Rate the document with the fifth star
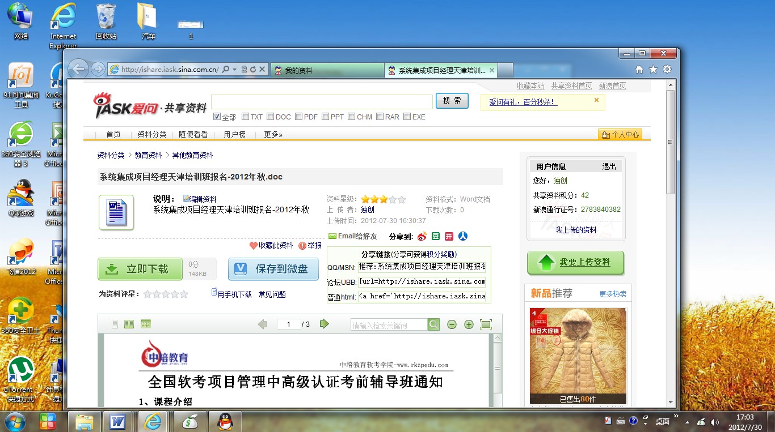Viewport: 775px width, 432px height. click(183, 294)
